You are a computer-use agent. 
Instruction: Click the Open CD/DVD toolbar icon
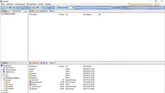pos(10,7)
